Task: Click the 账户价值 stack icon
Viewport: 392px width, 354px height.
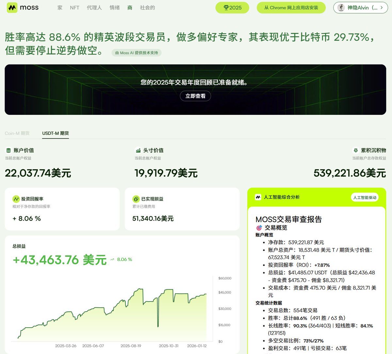Action: (8, 150)
